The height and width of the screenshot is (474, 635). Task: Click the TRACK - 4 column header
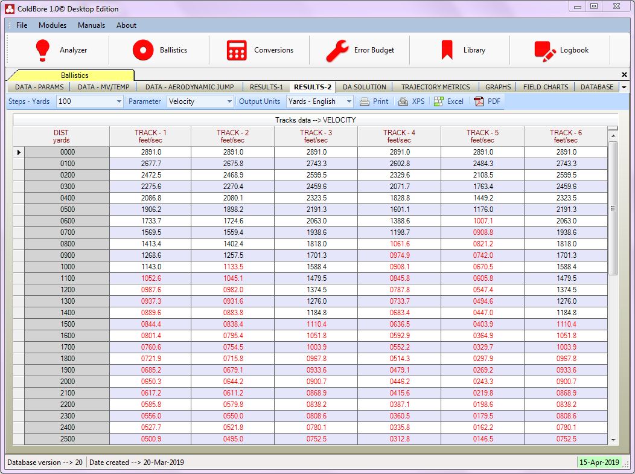click(x=399, y=136)
